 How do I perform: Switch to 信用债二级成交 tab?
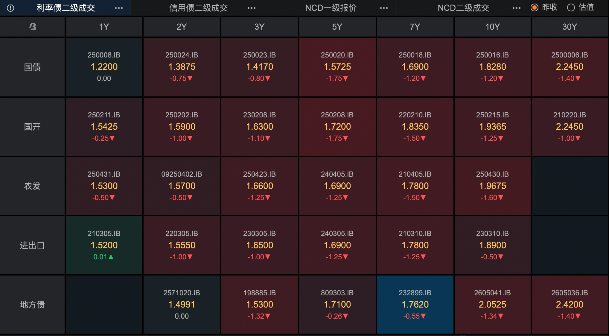[198, 8]
